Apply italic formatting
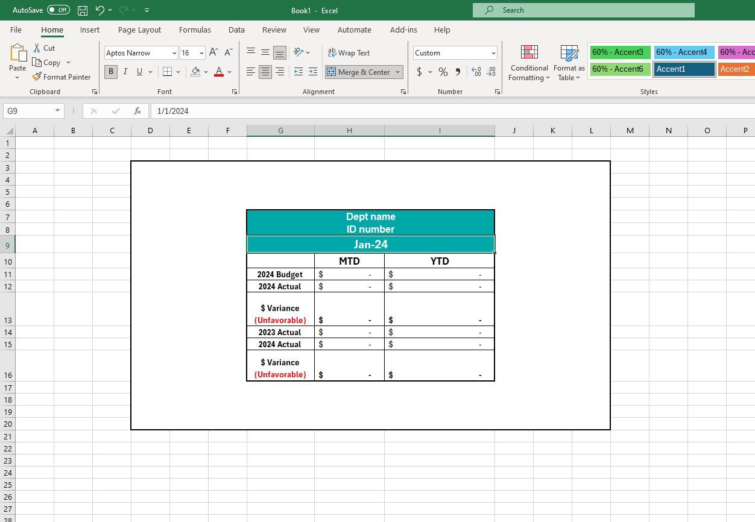 (125, 72)
